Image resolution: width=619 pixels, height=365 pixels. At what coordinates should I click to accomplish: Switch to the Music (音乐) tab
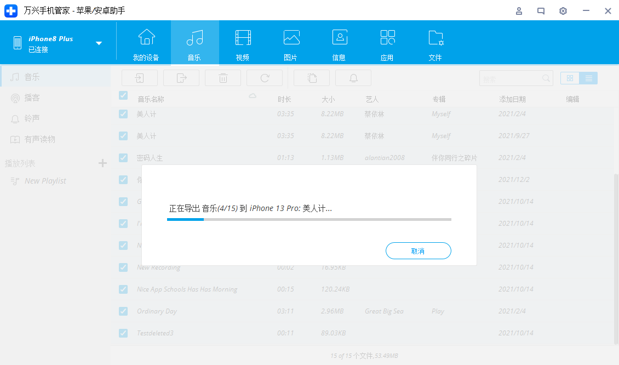point(194,43)
